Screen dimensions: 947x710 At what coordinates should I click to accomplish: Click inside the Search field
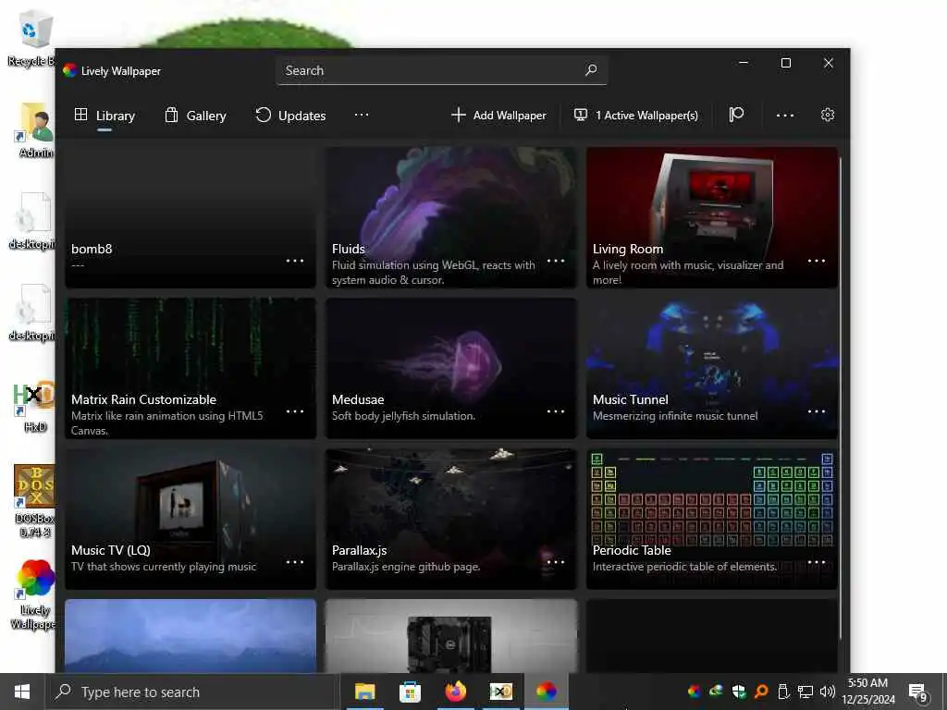(x=441, y=70)
